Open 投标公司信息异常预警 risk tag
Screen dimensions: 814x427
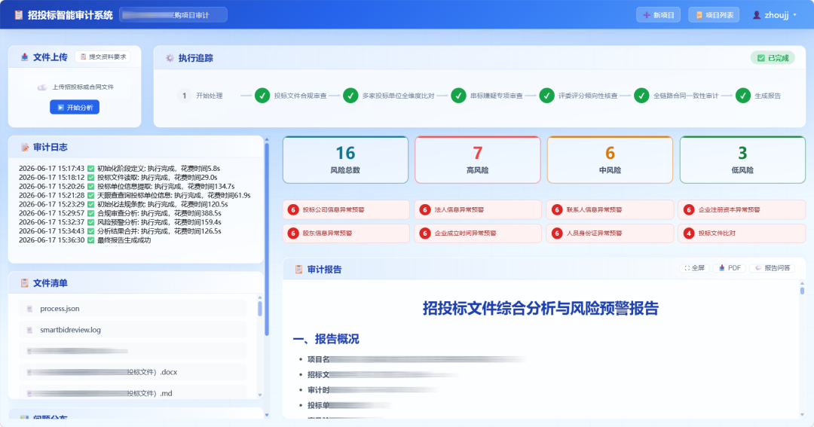pos(346,209)
